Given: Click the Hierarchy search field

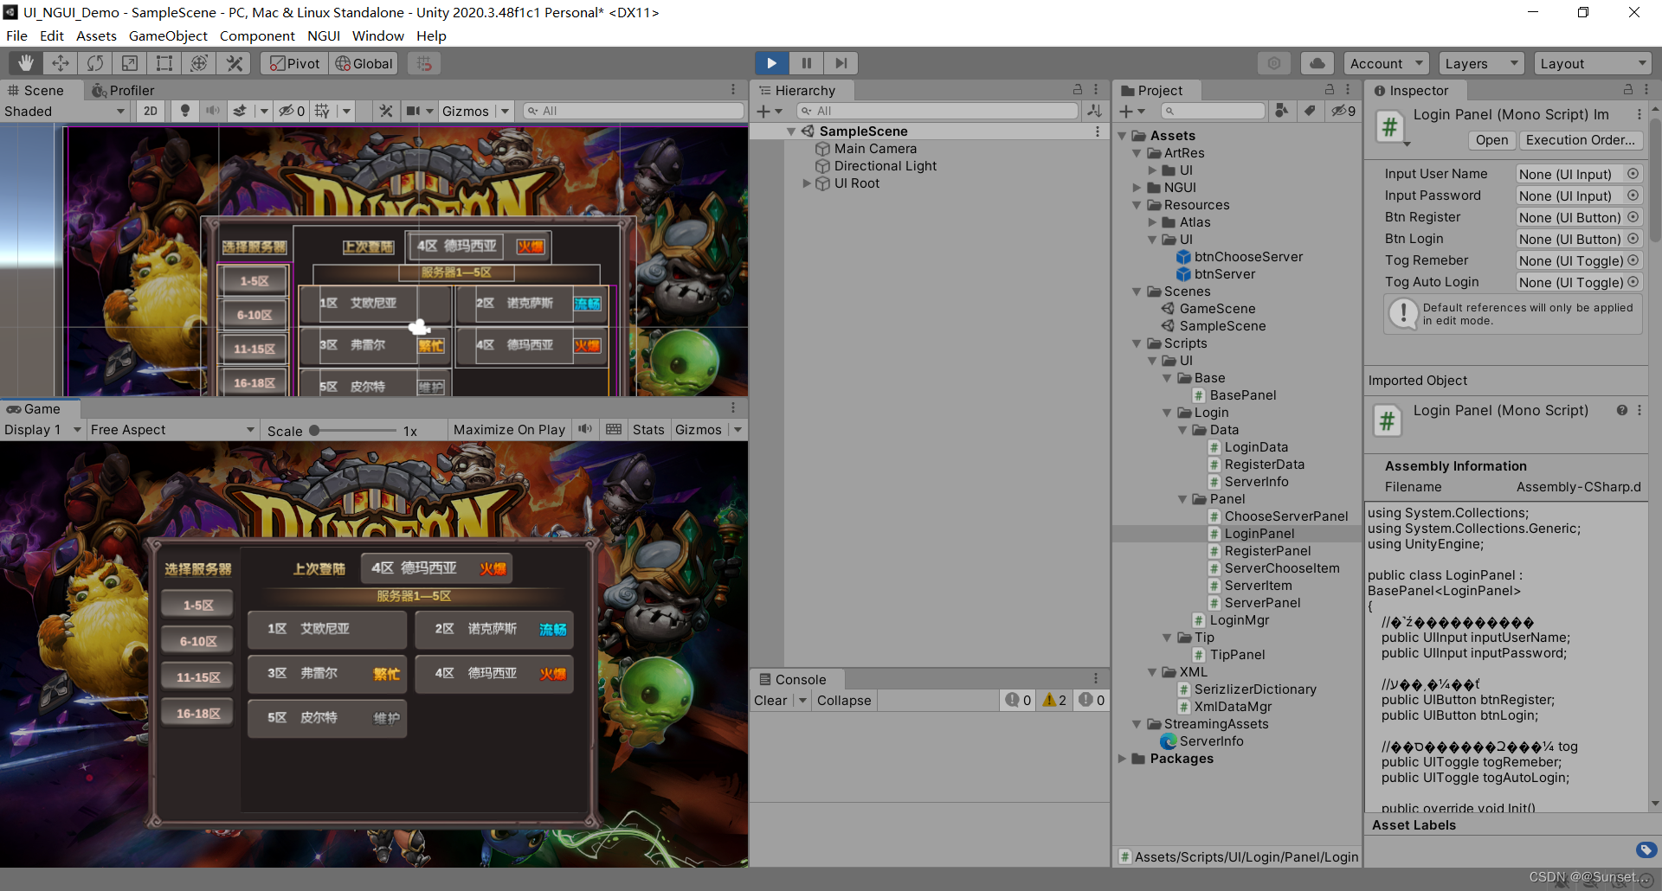Looking at the screenshot, I should [937, 111].
